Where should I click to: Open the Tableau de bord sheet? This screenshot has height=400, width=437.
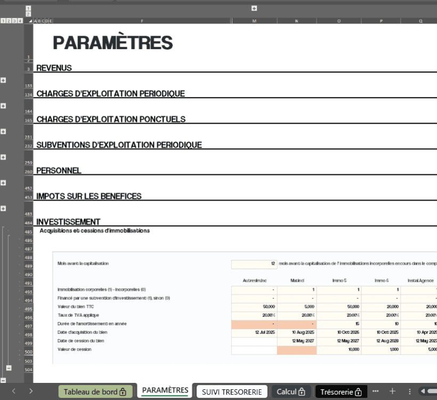click(95, 391)
